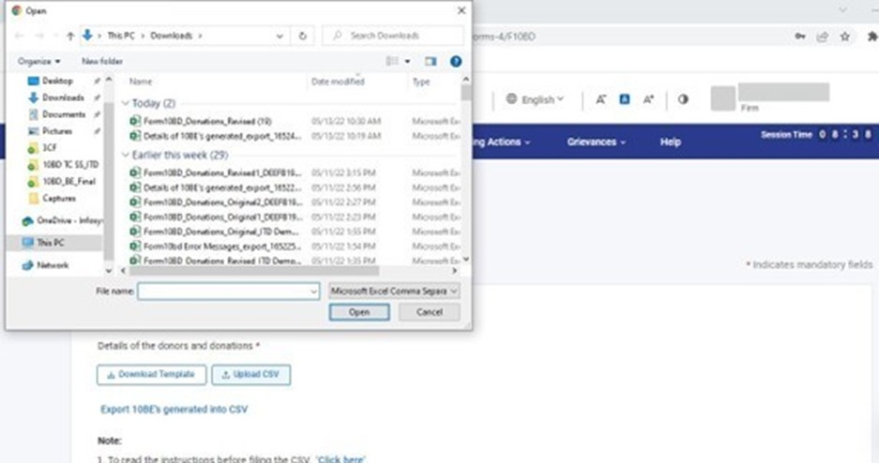Increase font size icon on website

pos(648,99)
